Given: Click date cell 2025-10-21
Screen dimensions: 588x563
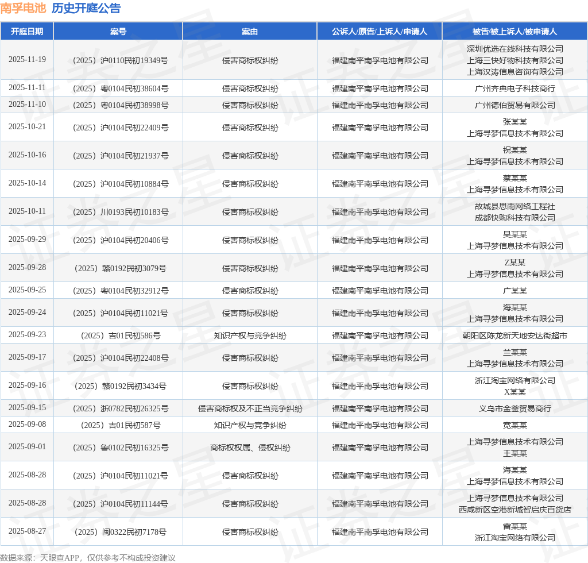Looking at the screenshot, I should tap(27, 127).
